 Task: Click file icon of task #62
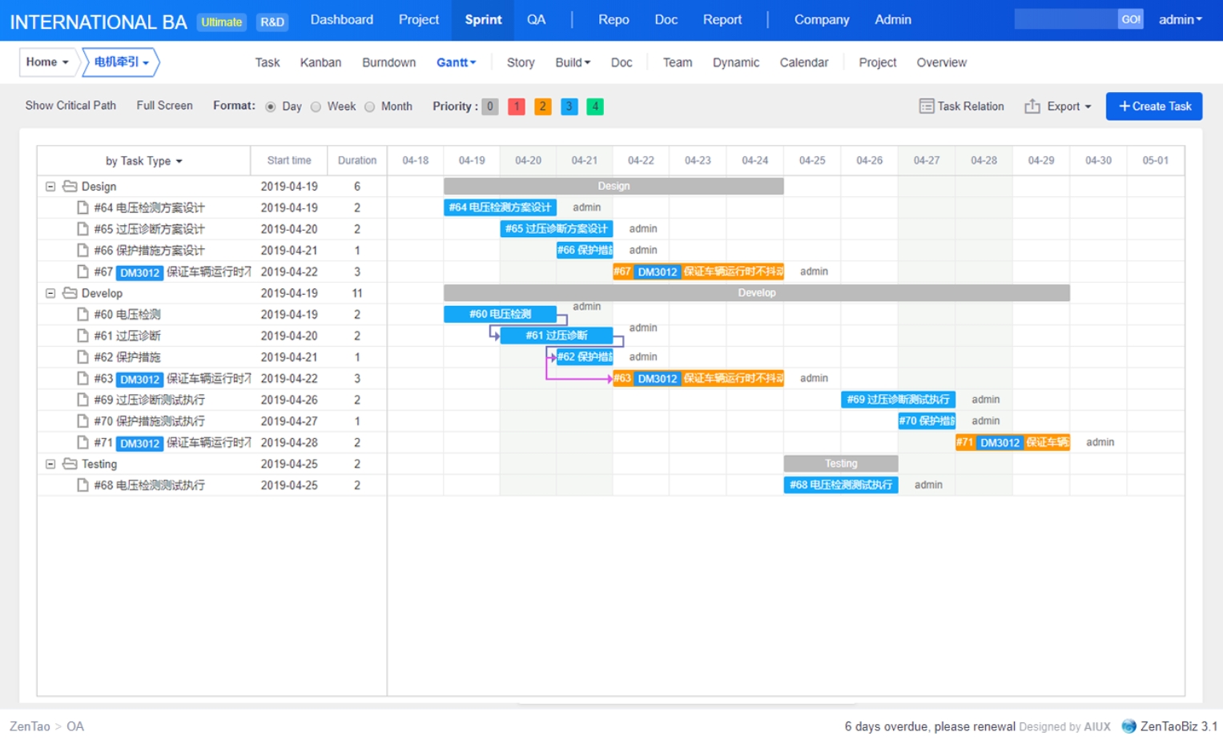(x=82, y=356)
